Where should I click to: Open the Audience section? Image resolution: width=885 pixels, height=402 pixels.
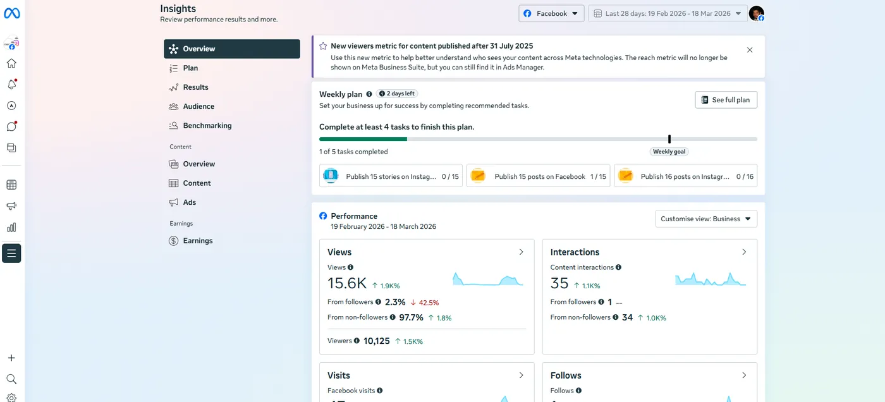(232, 106)
